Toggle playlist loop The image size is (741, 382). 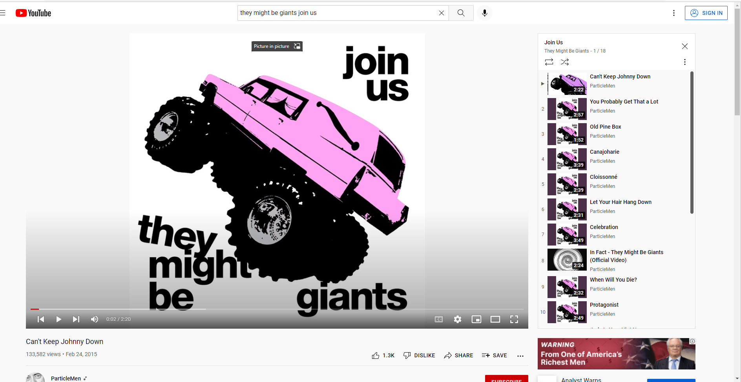tap(549, 62)
